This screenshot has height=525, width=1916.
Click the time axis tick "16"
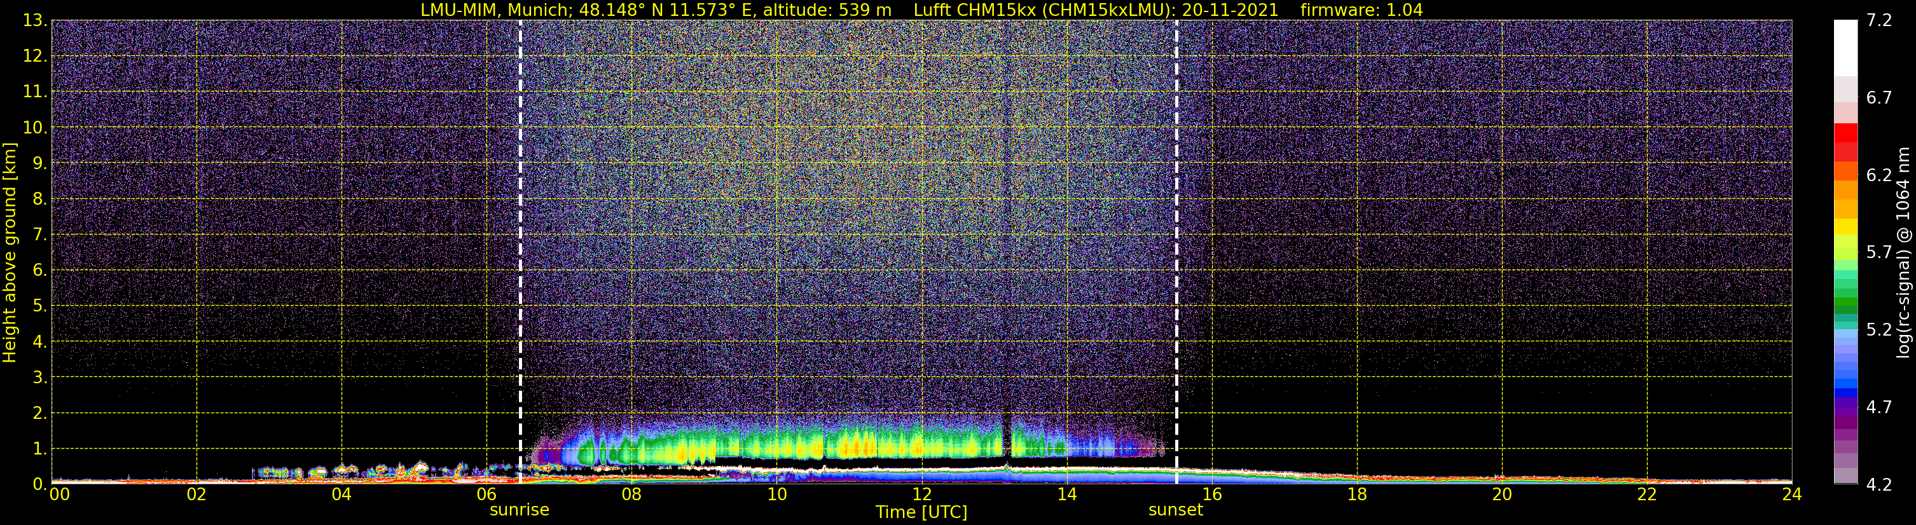pos(1211,494)
